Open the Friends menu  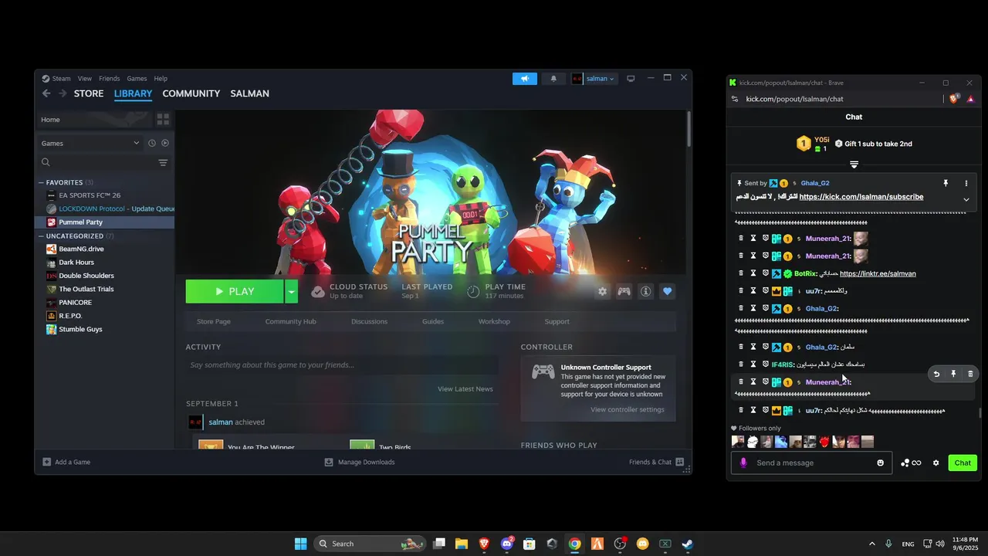[110, 79]
